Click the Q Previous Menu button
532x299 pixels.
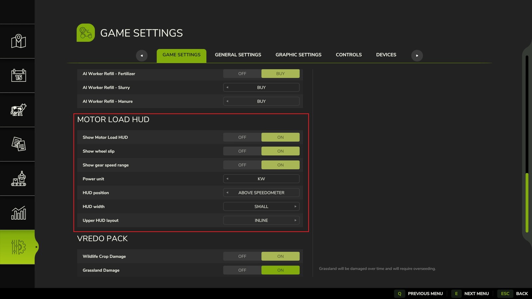pos(419,294)
